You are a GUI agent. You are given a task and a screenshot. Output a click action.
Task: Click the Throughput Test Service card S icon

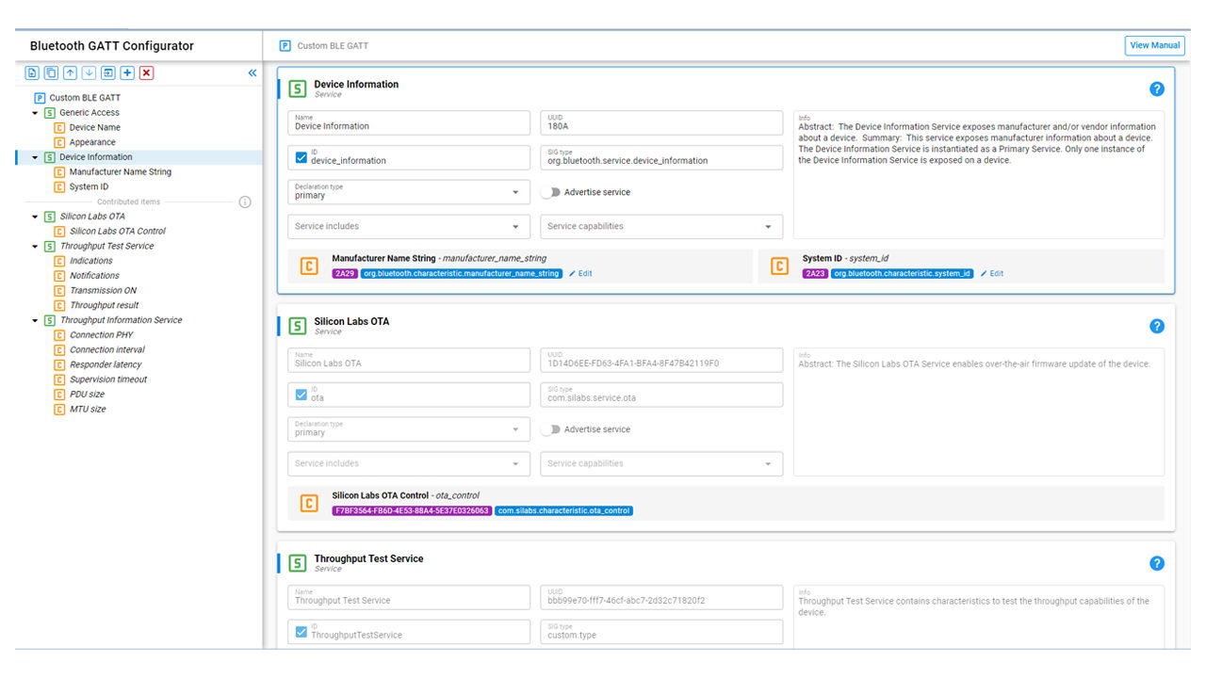pyautogui.click(x=298, y=563)
